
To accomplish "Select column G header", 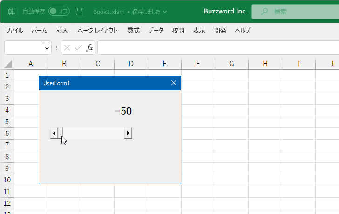I will 231,64.
